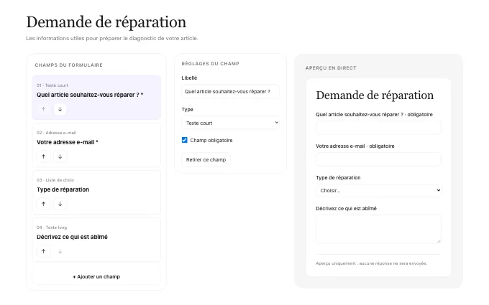Select field card 'Type de réparation'
The height and width of the screenshot is (305, 489).
tap(96, 192)
